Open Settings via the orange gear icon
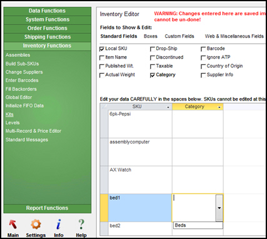Viewport: 267px width, 239px height. coord(36,225)
